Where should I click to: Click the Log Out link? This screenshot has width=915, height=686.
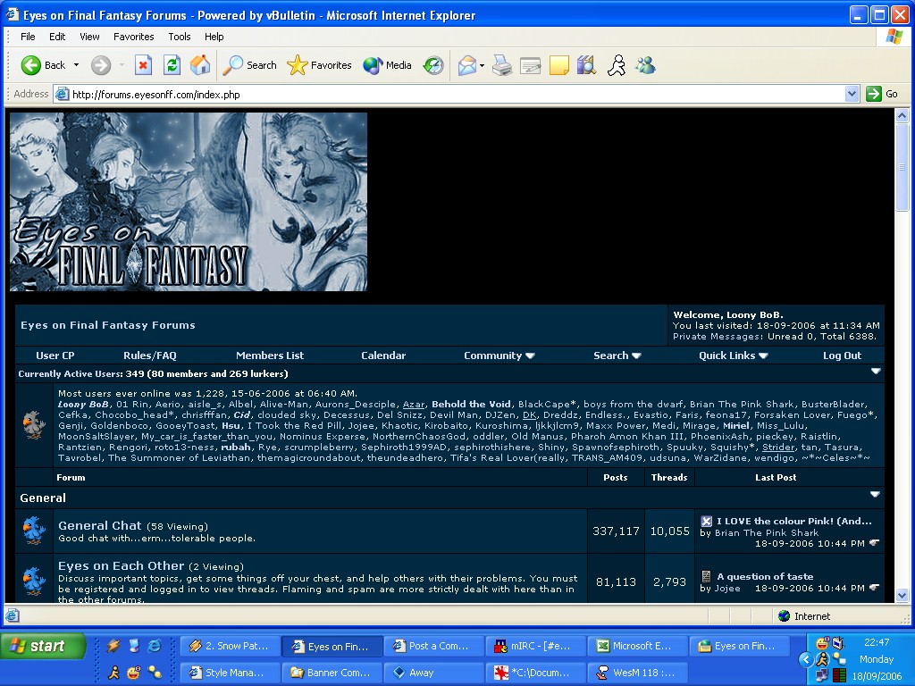pyautogui.click(x=842, y=356)
